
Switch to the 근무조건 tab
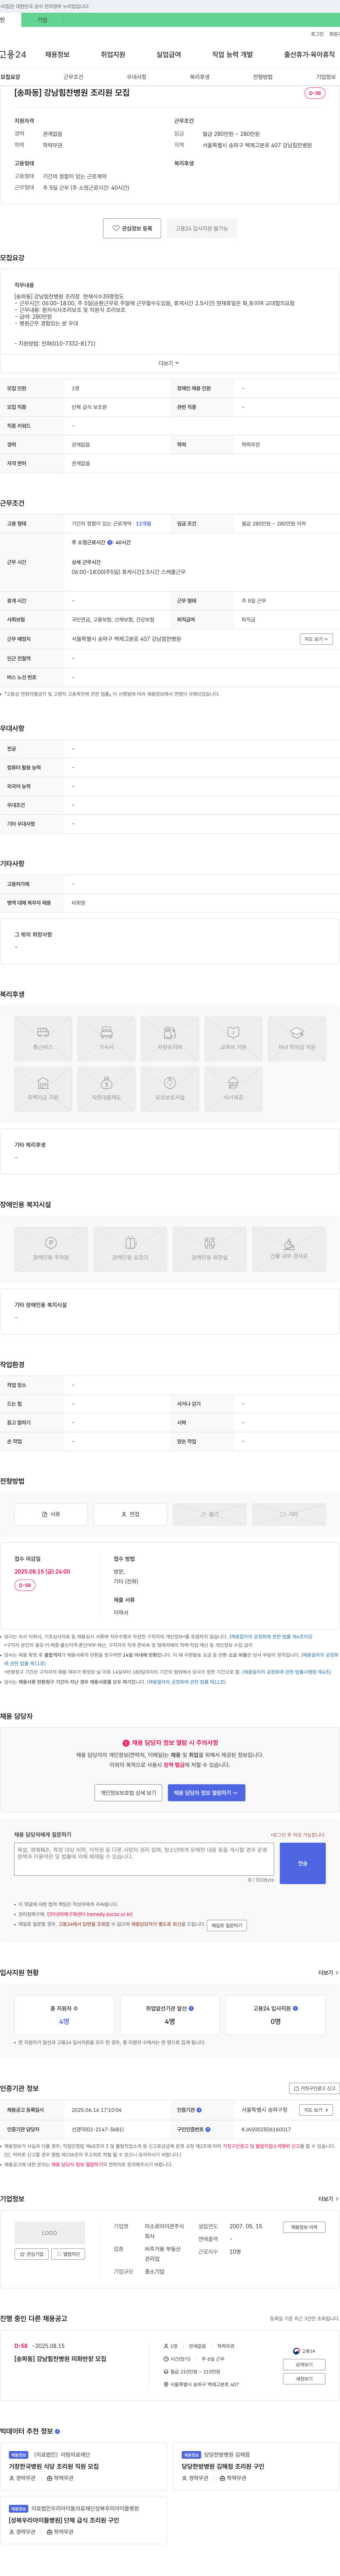click(73, 77)
